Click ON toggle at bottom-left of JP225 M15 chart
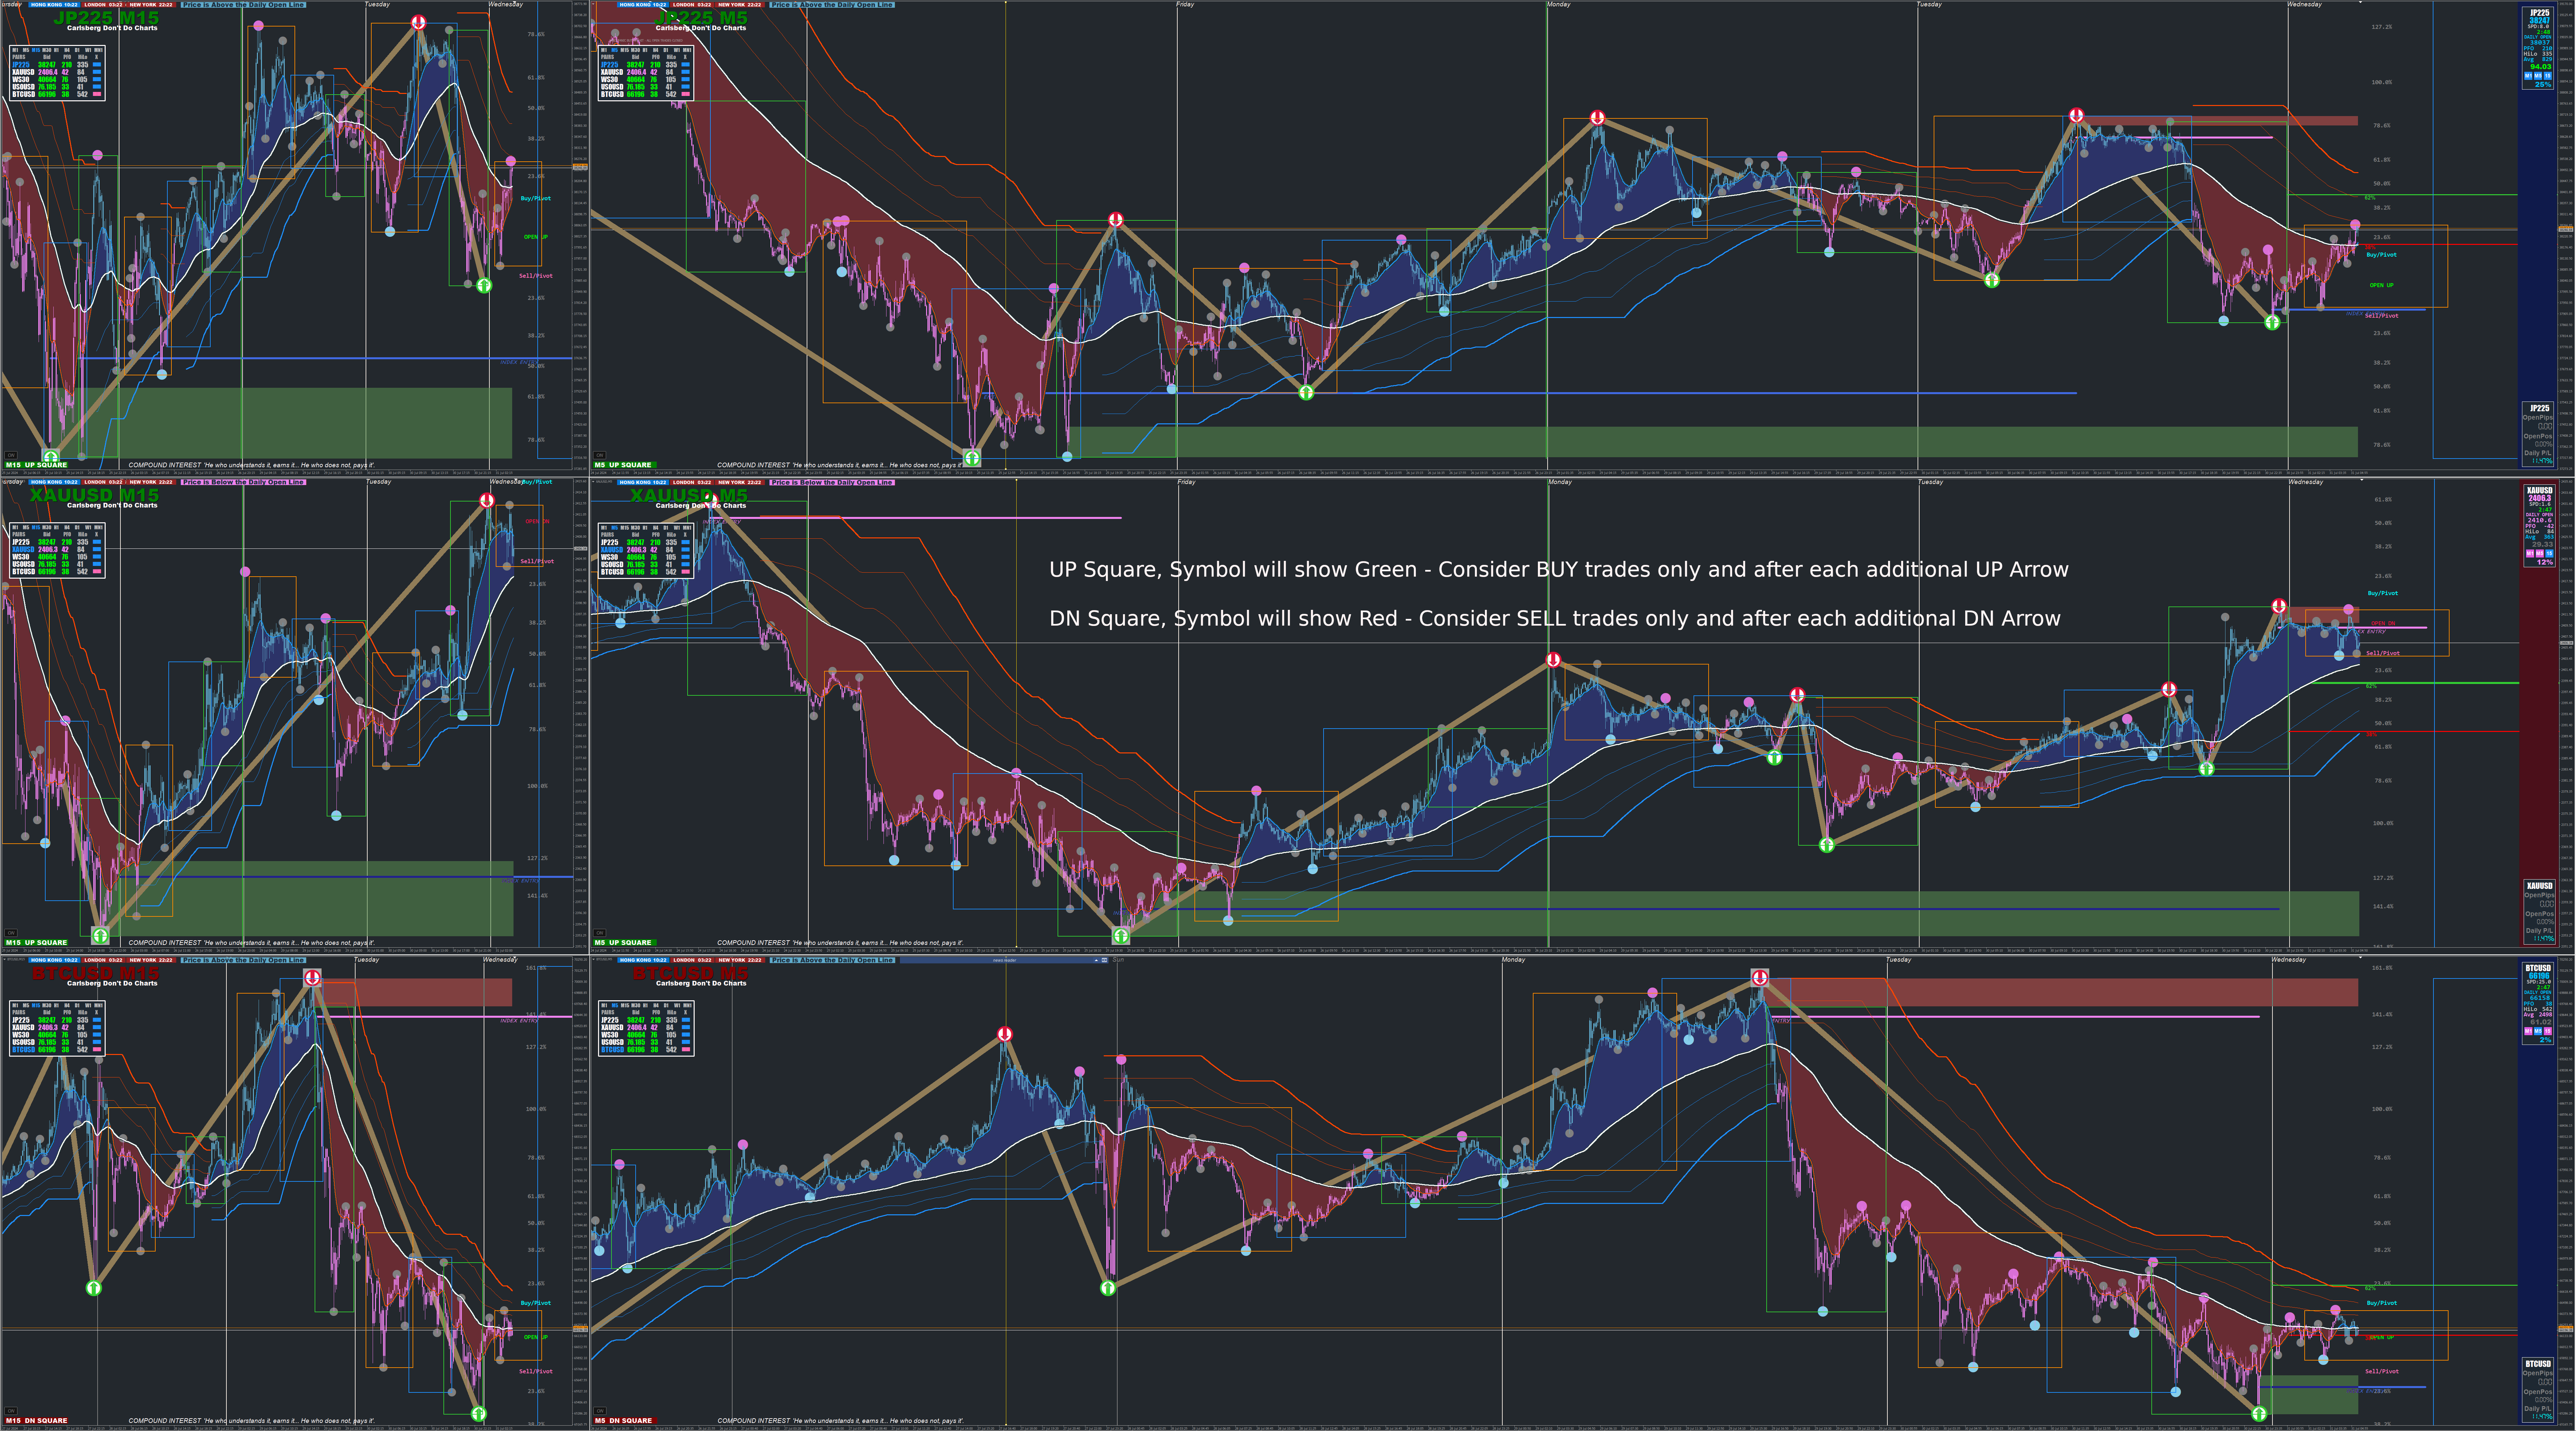This screenshot has height=1431, width=2576. click(x=11, y=455)
